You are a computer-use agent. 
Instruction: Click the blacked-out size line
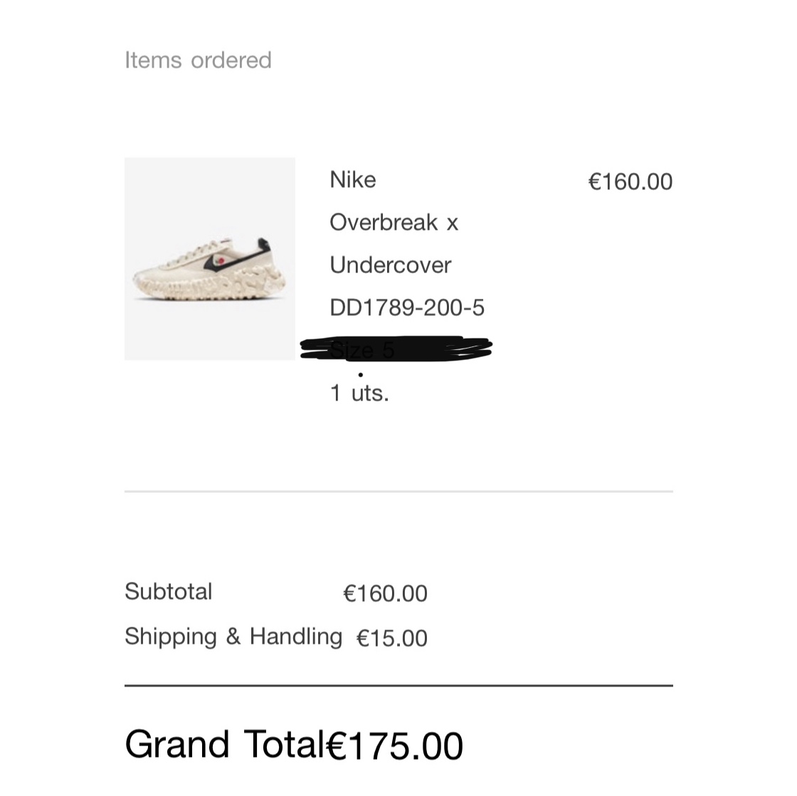coord(396,349)
